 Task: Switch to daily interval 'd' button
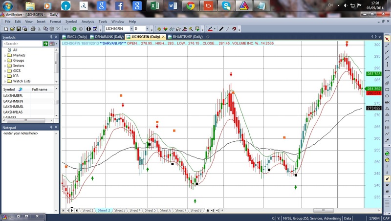point(387,178)
